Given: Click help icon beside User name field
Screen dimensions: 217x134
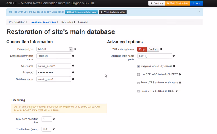Looking at the screenshot, I should coord(73,66).
